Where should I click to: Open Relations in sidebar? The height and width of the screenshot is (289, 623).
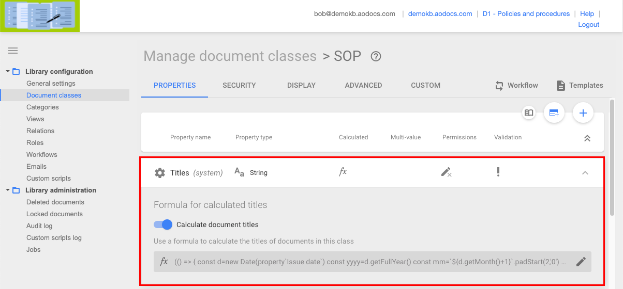point(40,131)
